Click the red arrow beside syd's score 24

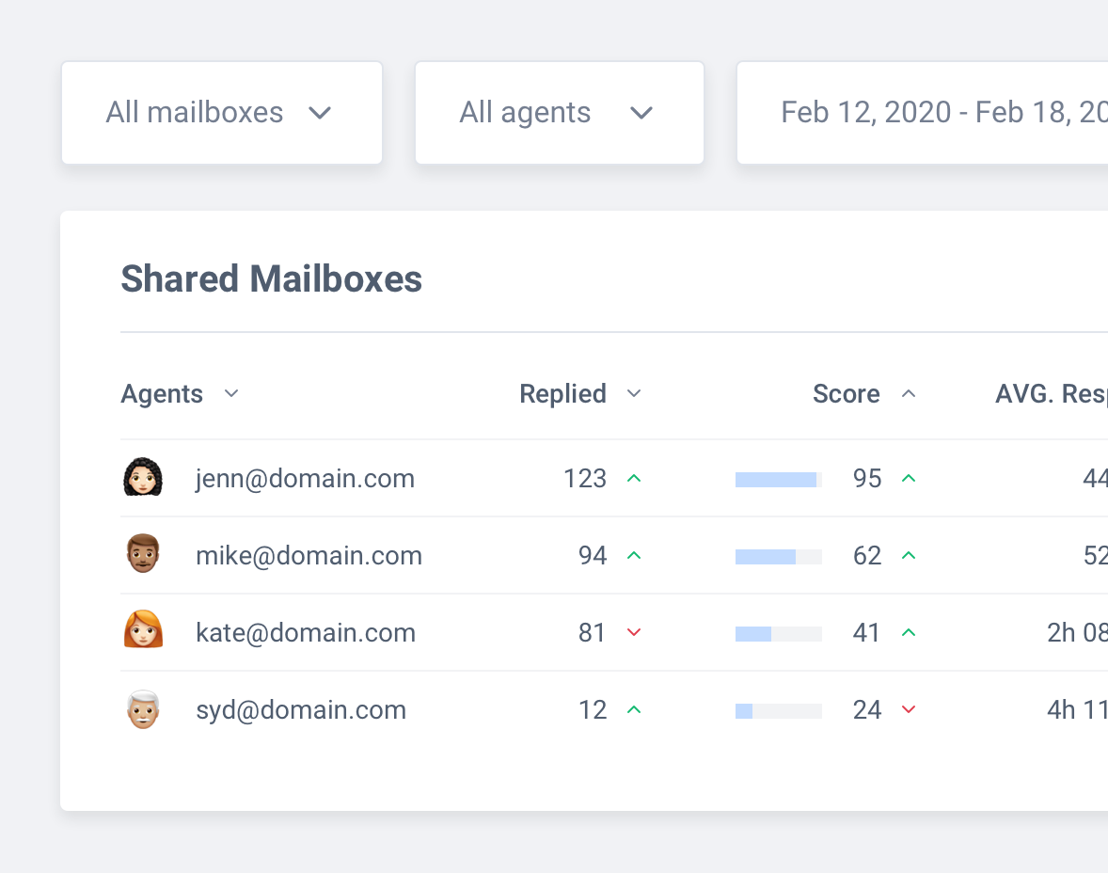[x=909, y=709]
